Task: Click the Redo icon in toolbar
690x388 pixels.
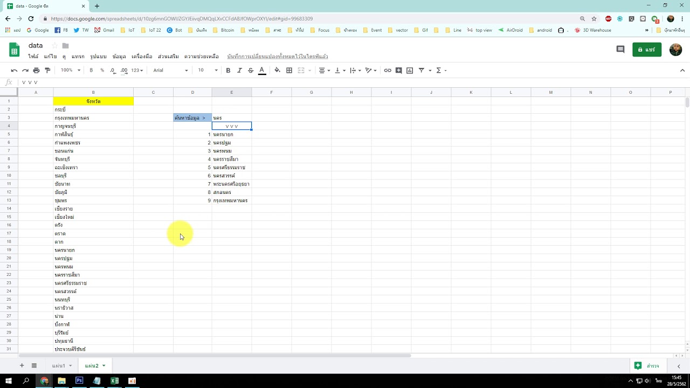Action: (25, 70)
